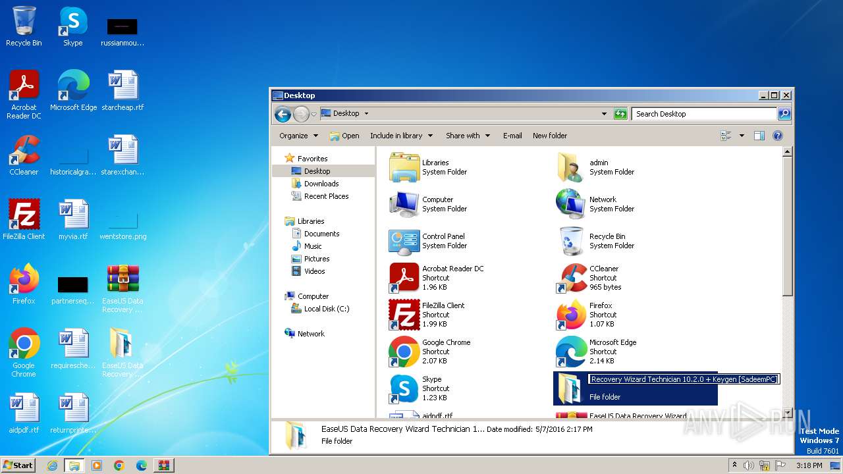Click the taskbar clock showing 3:18 PM
Image resolution: width=843 pixels, height=474 pixels.
809,465
